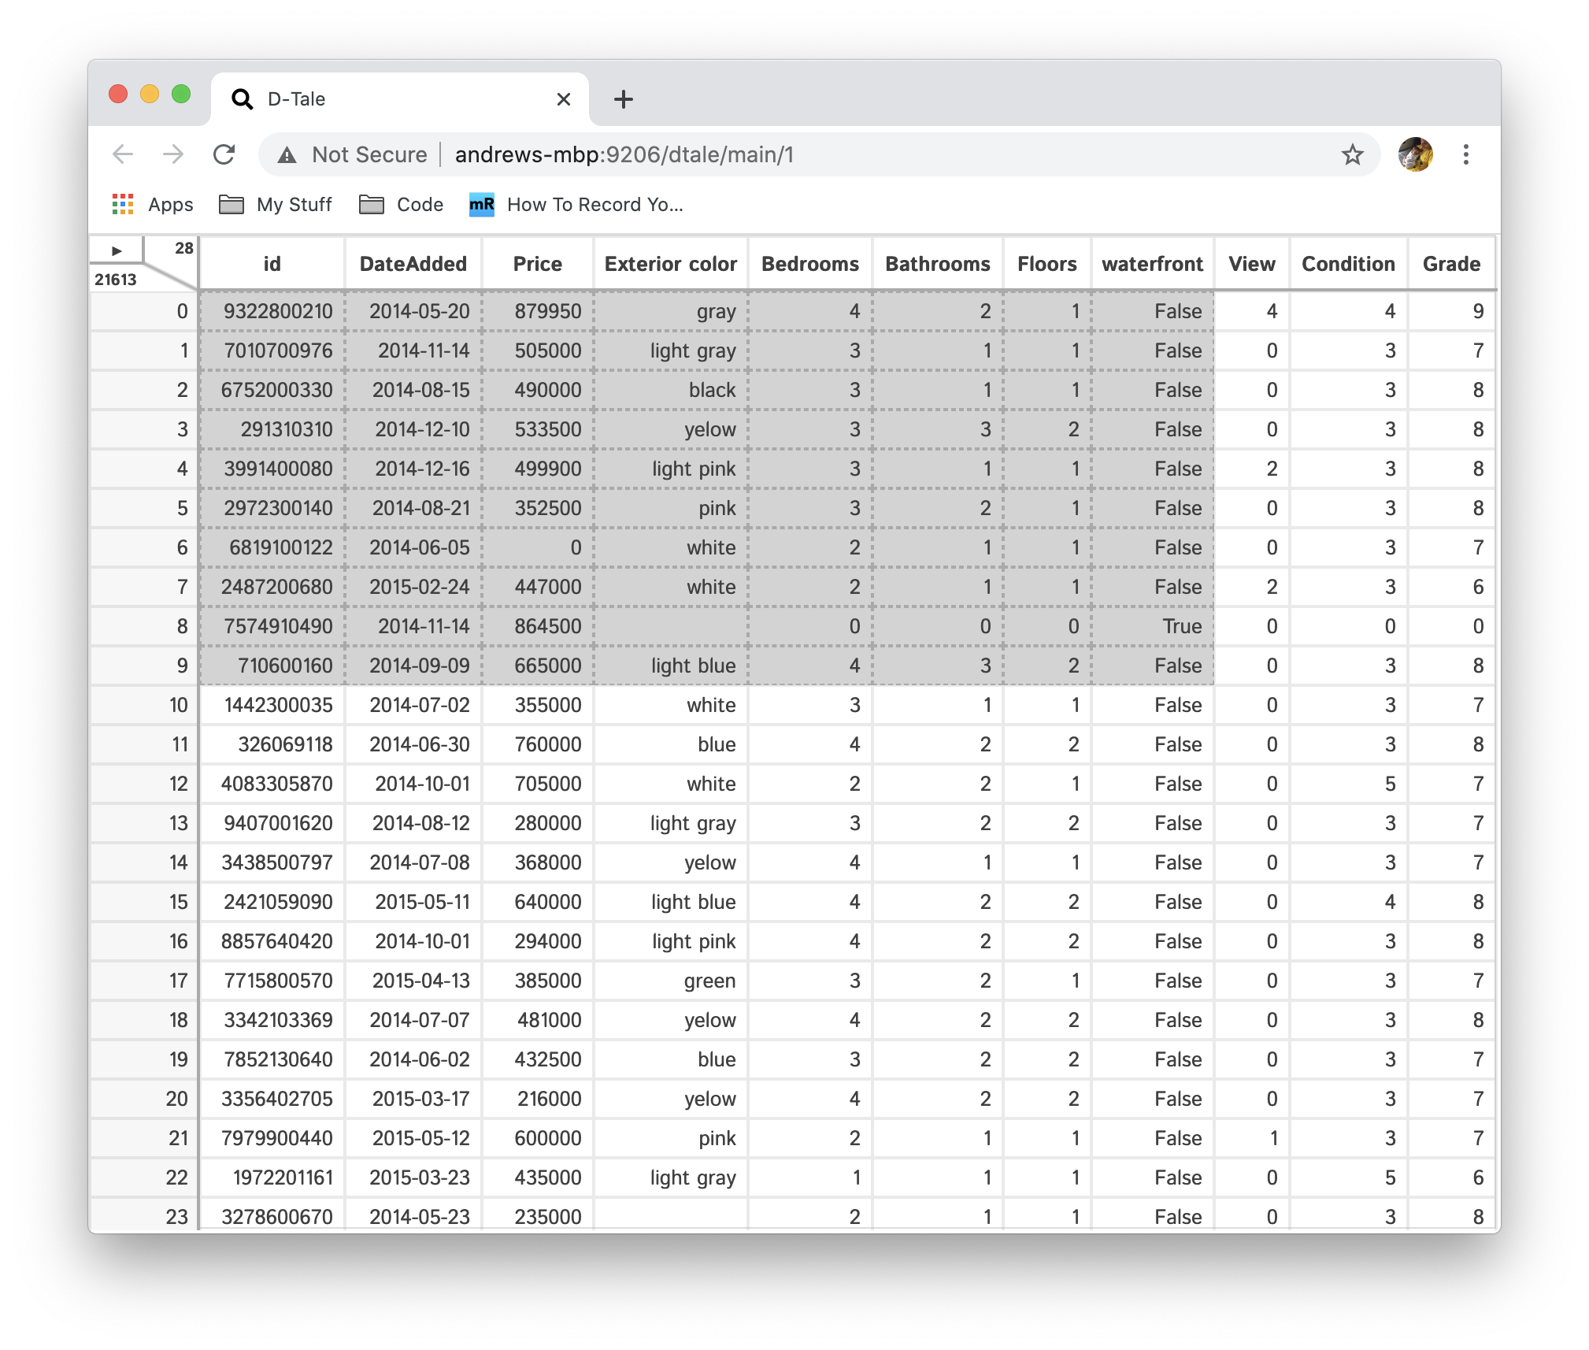Reload the page

pyautogui.click(x=224, y=154)
